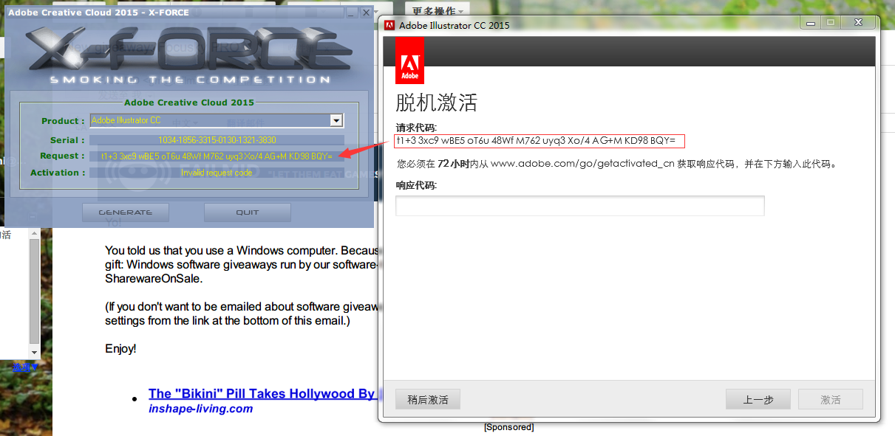Open the "Bikini" Pill Takes Hollywood link
895x436 pixels.
[x=262, y=394]
